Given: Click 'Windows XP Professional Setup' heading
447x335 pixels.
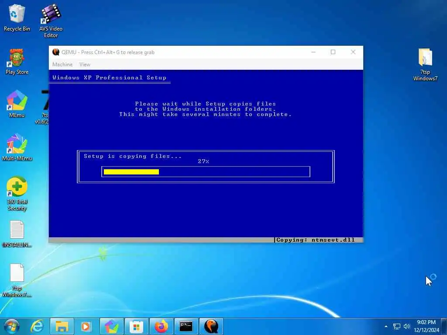Looking at the screenshot, I should (109, 78).
